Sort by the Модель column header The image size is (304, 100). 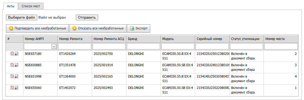pos(178,39)
